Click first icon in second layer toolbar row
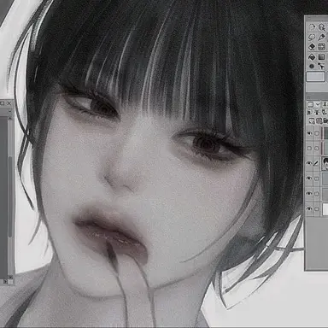The width and height of the screenshot is (328, 328). point(310,113)
